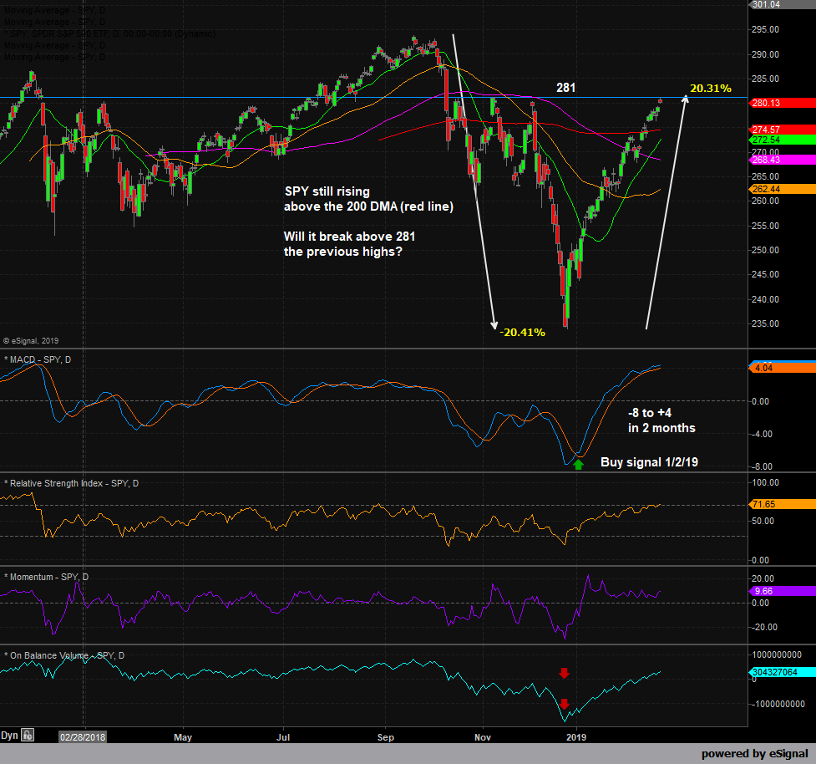The image size is (816, 764).
Task: Select the Momentum - SPY, D study title
Action: 46,577
